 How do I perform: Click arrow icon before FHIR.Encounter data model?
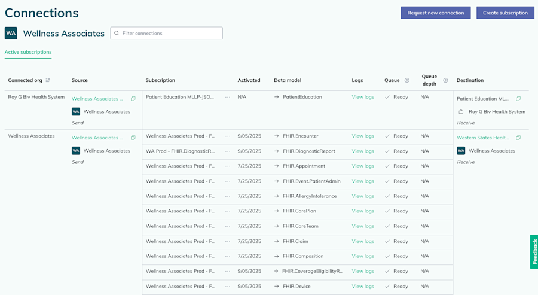tap(277, 136)
